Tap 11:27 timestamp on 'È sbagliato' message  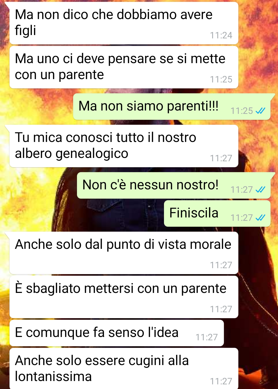tap(221, 309)
